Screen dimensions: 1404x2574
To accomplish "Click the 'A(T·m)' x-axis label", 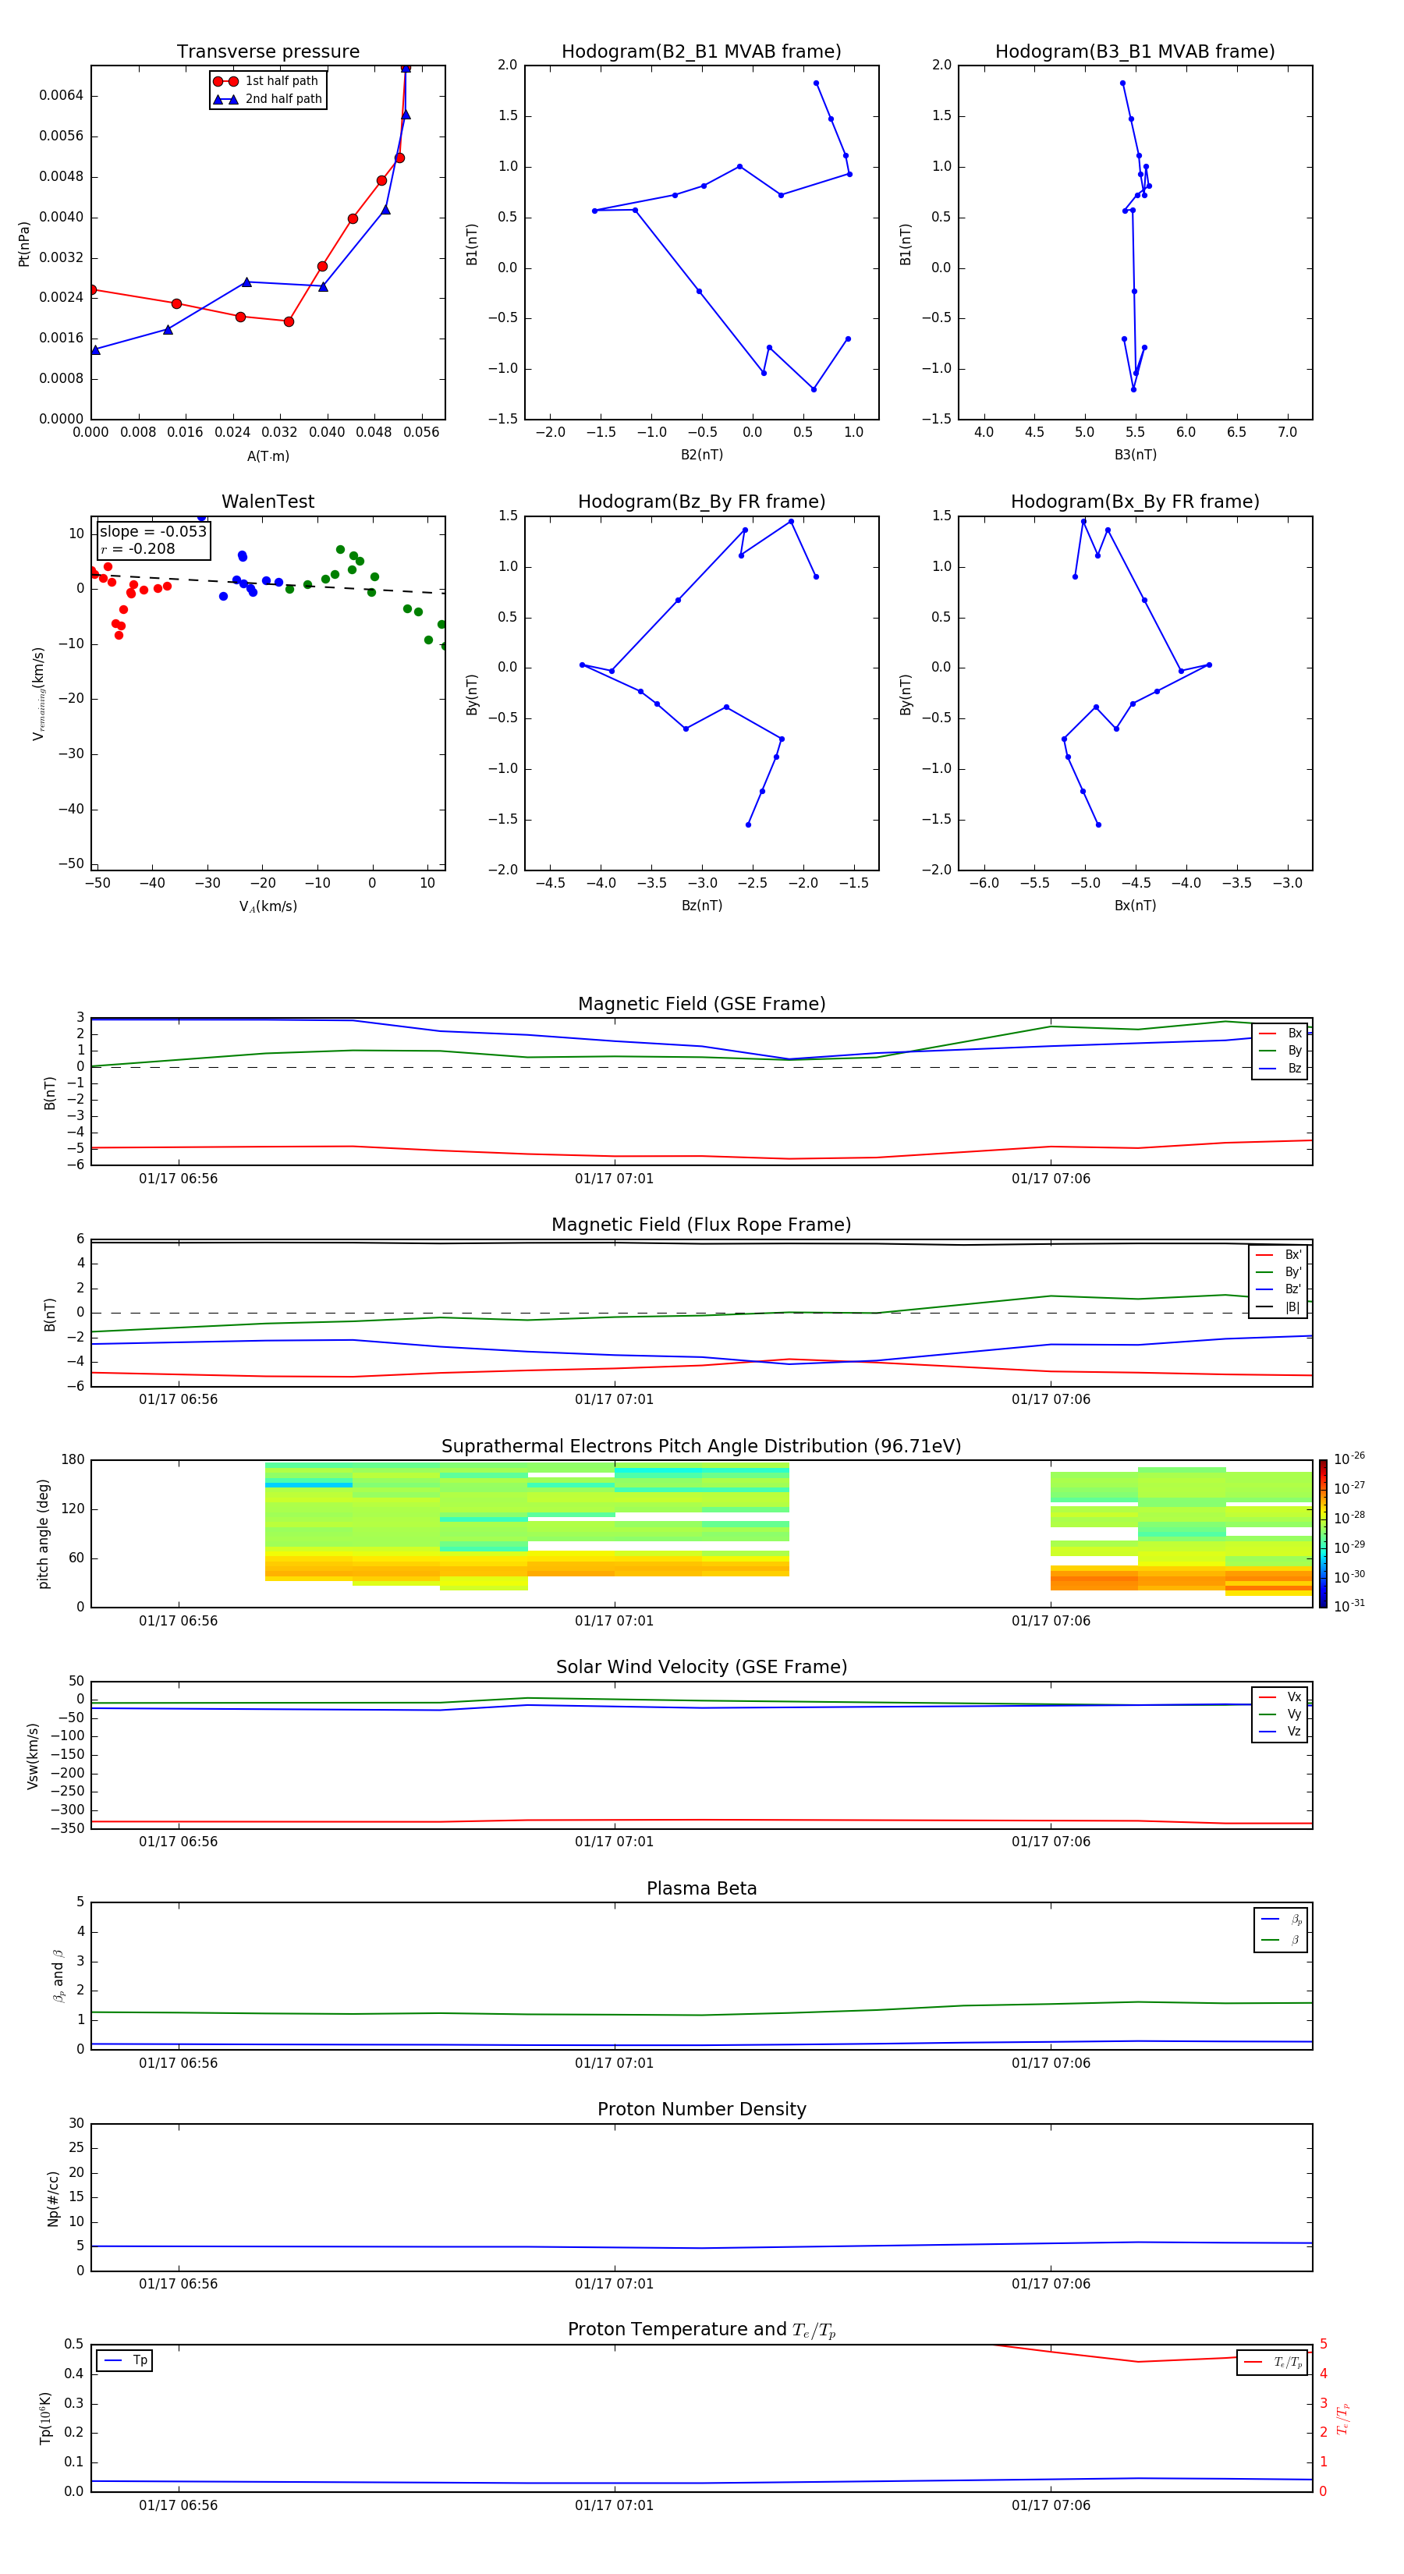I will point(268,456).
